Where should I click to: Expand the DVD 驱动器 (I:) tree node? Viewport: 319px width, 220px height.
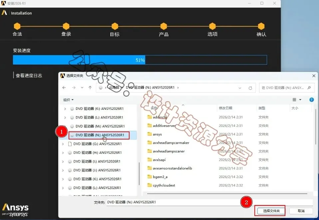(63, 161)
